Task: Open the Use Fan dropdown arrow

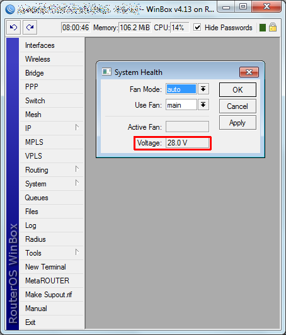Action: [x=203, y=105]
